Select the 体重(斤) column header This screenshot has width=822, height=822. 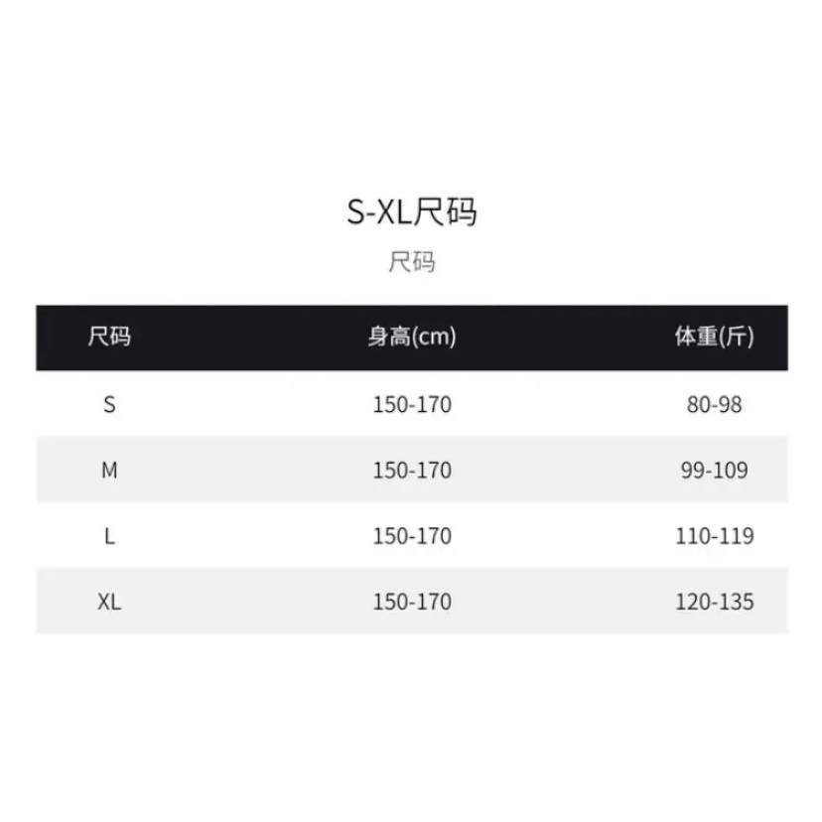(x=714, y=338)
